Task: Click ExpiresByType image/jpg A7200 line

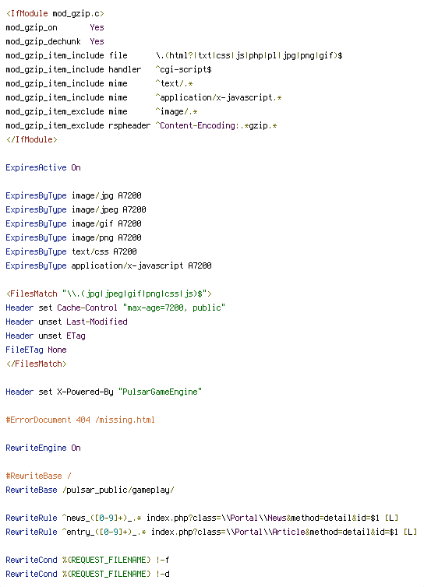Action: coord(73,195)
